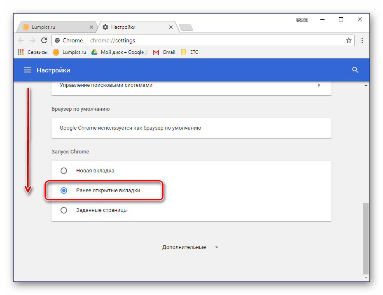Click the site info icon beside Chrome

click(57, 40)
